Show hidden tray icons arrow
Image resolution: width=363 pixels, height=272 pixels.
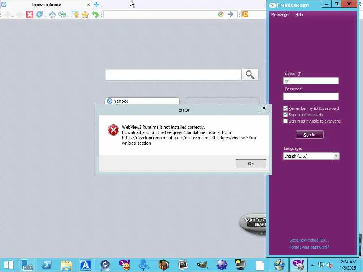(312, 265)
